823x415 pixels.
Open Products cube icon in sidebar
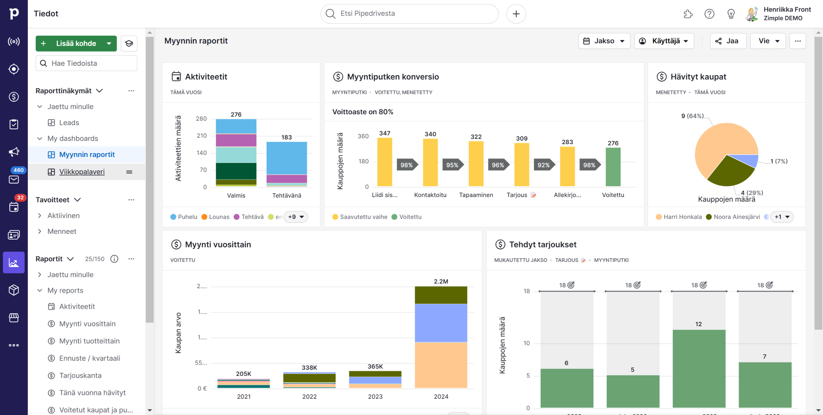(14, 290)
